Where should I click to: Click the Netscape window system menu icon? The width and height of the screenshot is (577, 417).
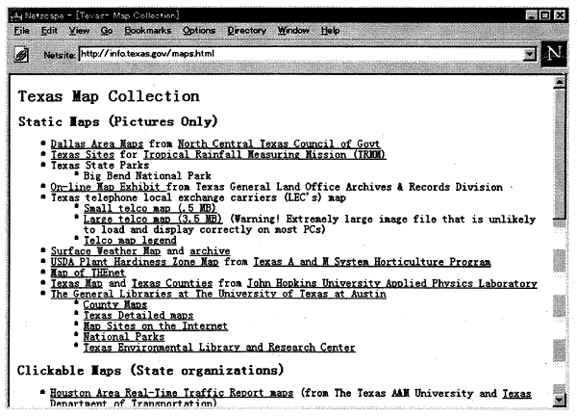pos(16,15)
